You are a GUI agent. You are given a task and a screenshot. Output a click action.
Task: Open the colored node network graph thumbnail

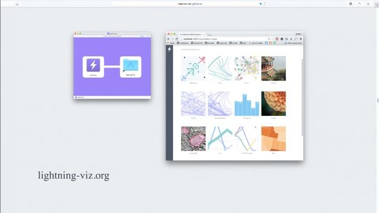coord(247,69)
